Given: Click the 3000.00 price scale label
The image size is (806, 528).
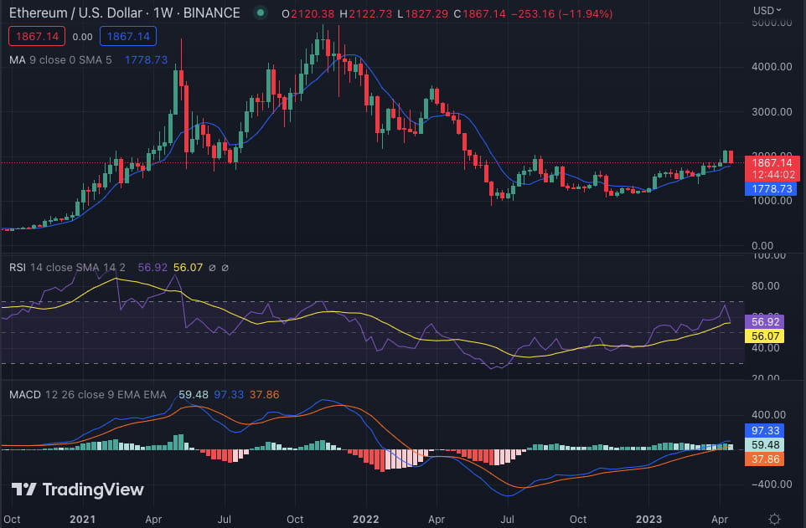Looking at the screenshot, I should tap(772, 112).
